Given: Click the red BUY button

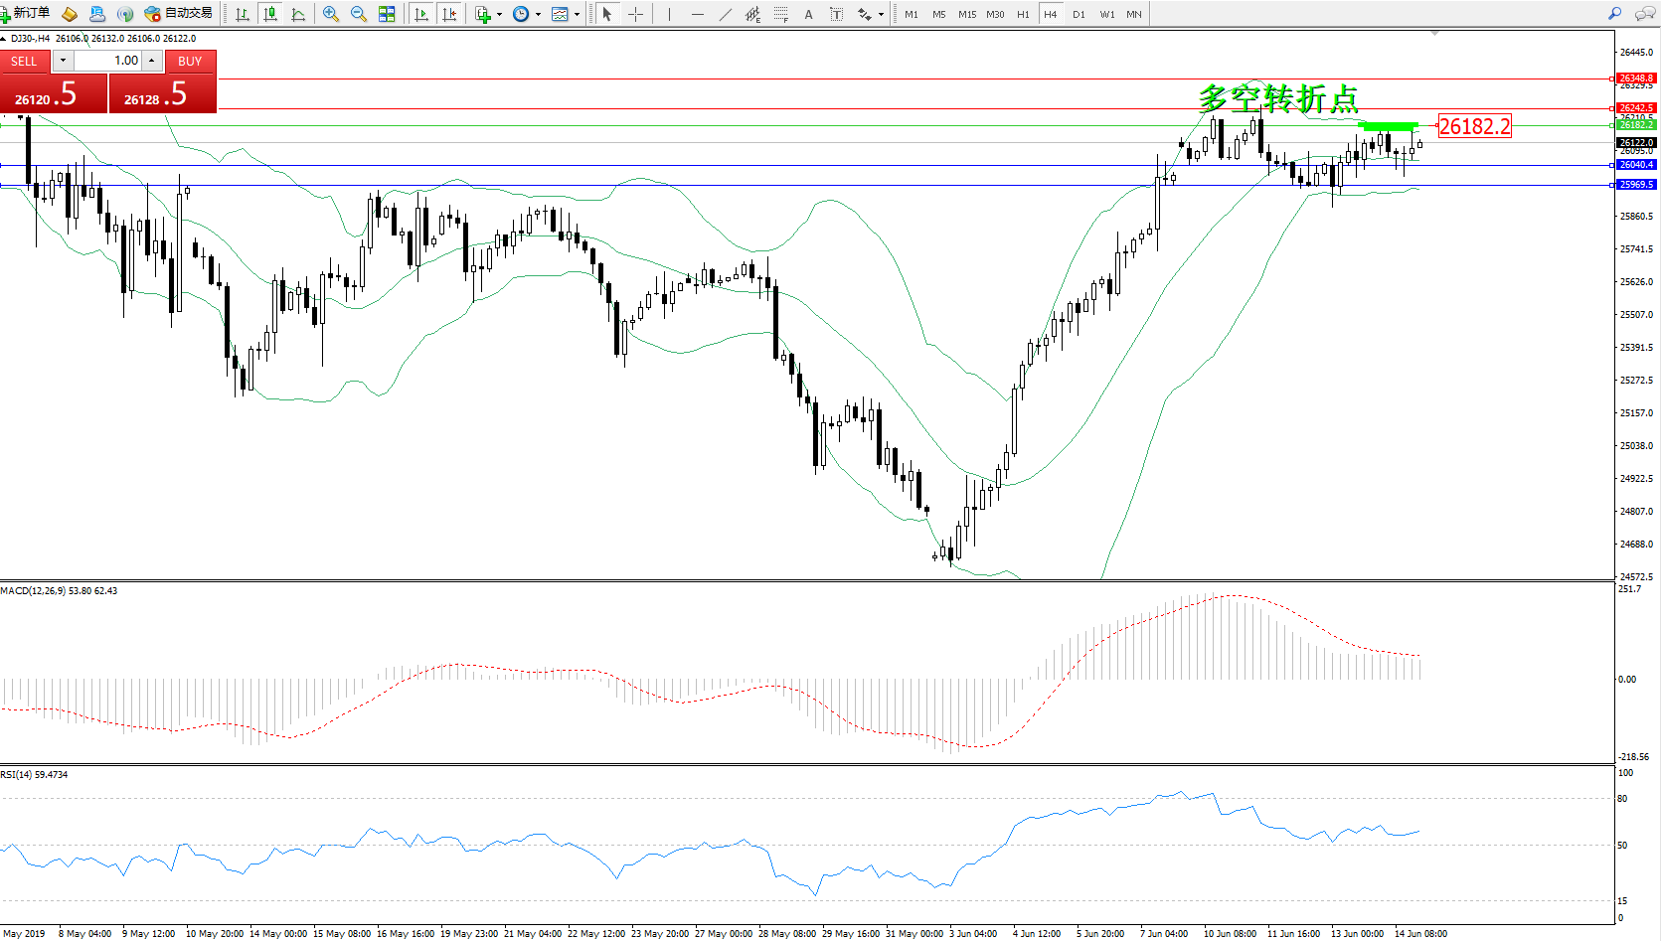Looking at the screenshot, I should pos(190,62).
